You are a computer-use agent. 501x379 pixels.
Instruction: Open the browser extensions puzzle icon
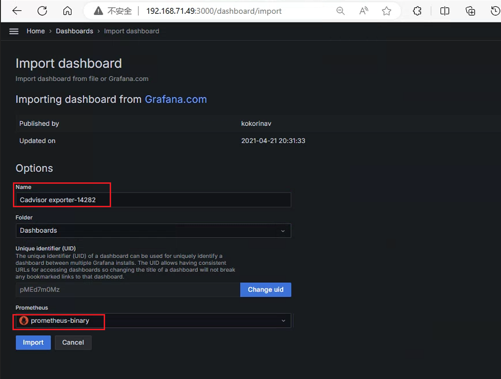[417, 11]
